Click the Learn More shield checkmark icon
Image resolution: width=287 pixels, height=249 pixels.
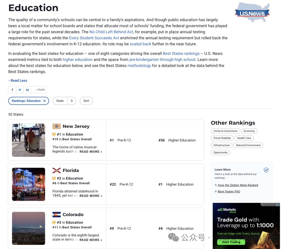266,170
